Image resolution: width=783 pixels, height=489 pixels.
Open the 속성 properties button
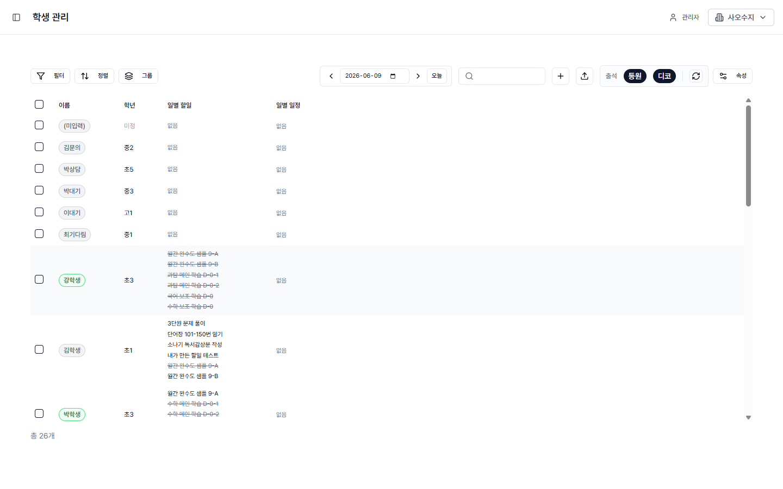coord(732,76)
